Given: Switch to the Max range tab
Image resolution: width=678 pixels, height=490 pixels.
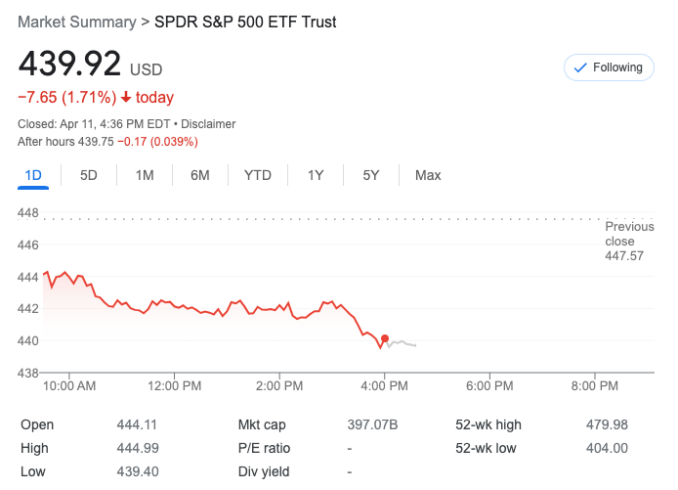Looking at the screenshot, I should click(428, 175).
